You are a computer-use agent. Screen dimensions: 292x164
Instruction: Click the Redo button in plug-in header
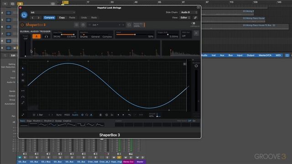(94, 18)
